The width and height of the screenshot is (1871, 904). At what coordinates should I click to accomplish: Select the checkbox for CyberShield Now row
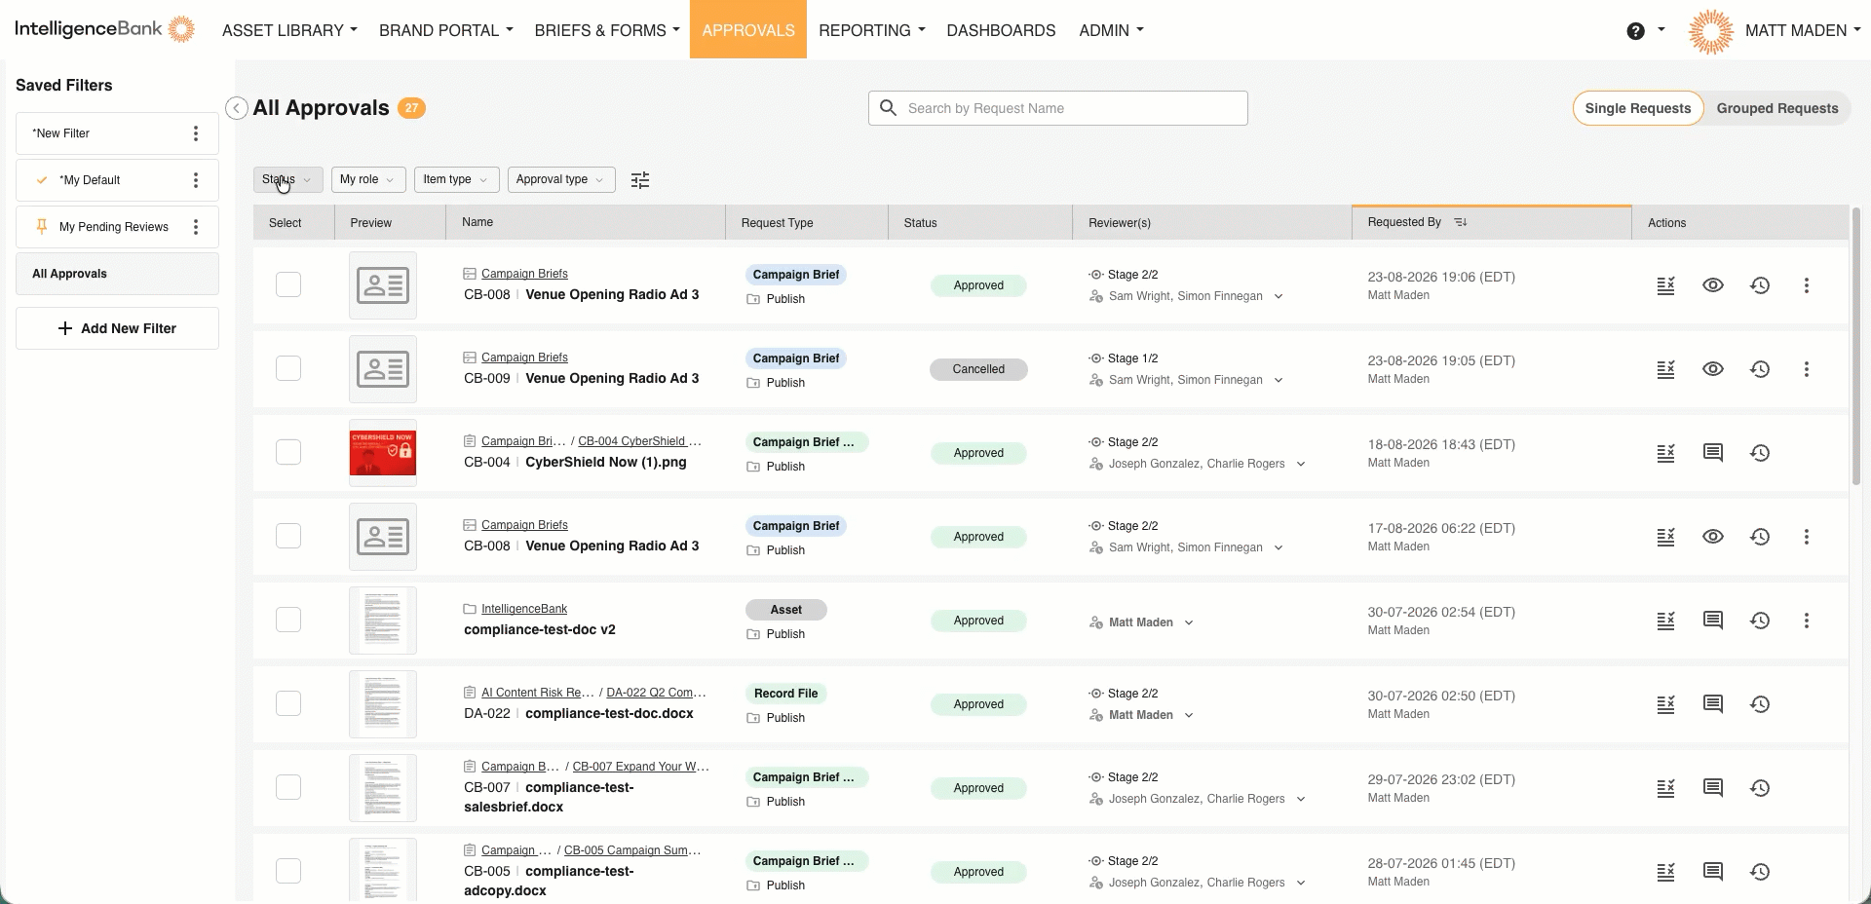click(x=288, y=452)
